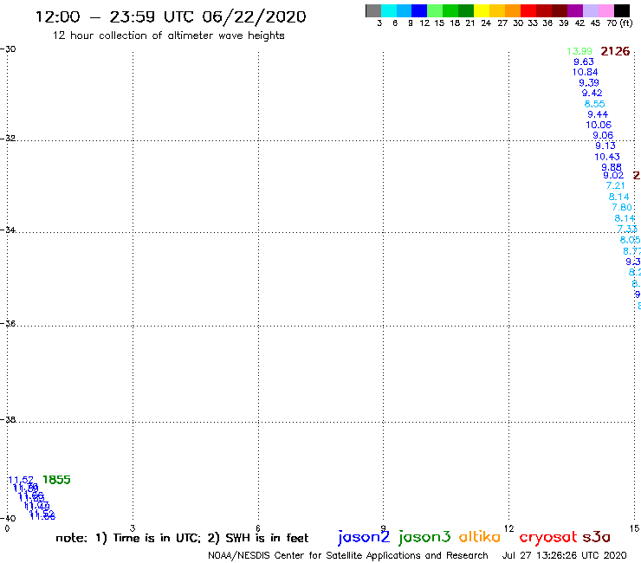Click the '12 hour collection of altimeter wave heights' subtitle
Screen dimensions: 641x563
168,36
